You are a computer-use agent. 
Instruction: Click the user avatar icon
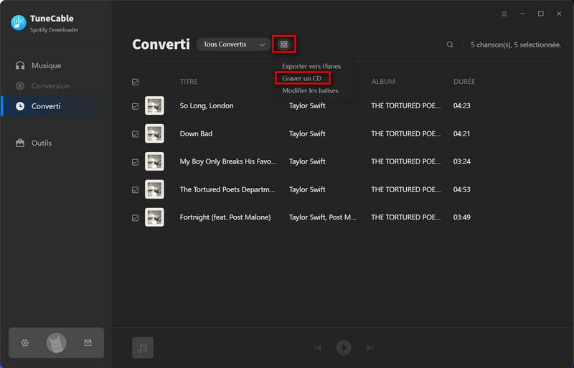click(57, 343)
